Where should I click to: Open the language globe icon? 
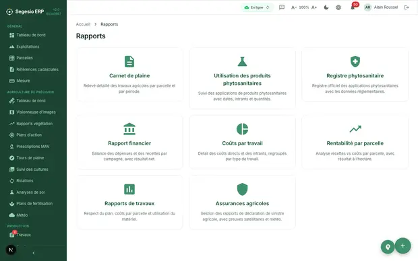[338, 7]
